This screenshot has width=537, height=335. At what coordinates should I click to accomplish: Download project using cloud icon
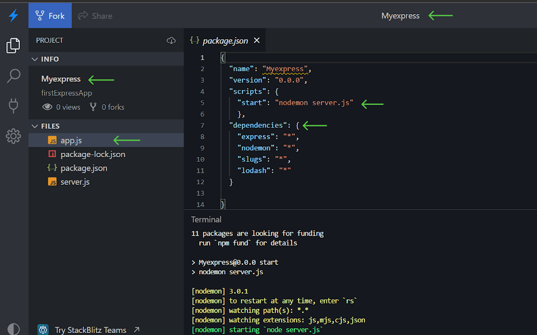tap(171, 40)
